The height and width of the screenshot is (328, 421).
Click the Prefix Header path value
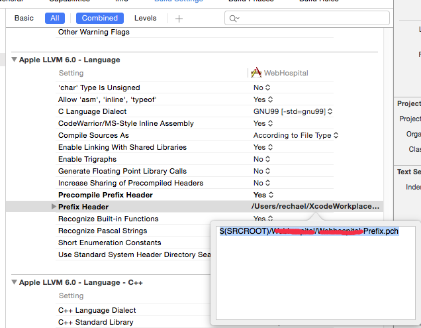315,206
